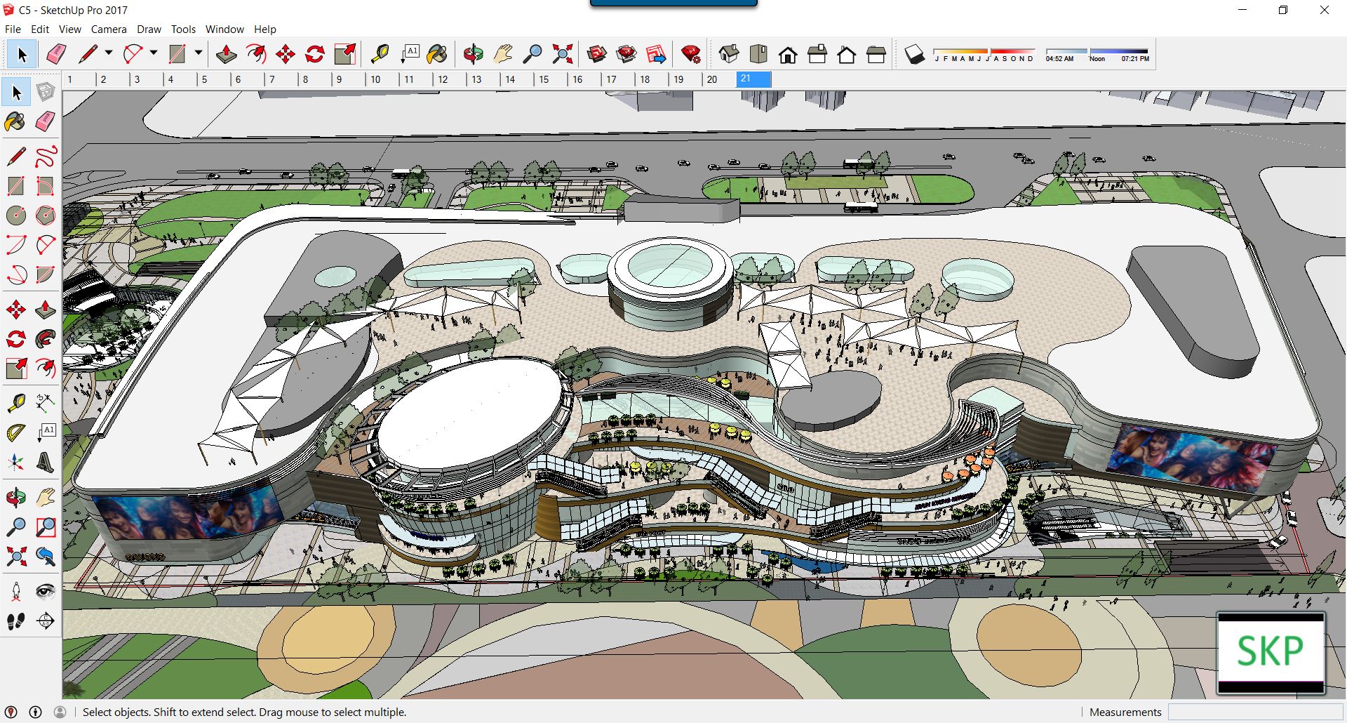Switch to Iso standard view
The width and height of the screenshot is (1347, 723).
click(729, 54)
